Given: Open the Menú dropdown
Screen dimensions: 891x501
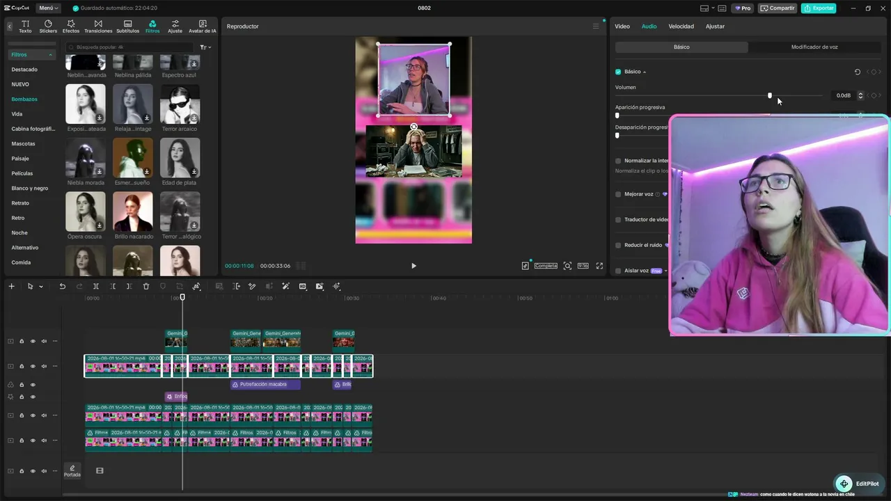Looking at the screenshot, I should pos(49,8).
